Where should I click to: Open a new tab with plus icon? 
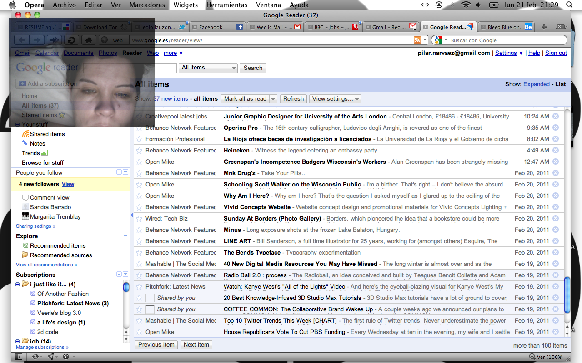544,27
